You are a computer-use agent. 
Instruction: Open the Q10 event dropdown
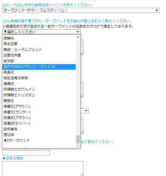81,10
